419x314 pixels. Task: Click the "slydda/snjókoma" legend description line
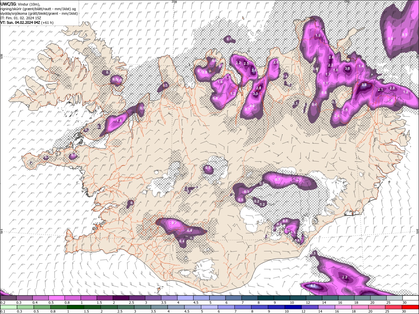[39, 13]
